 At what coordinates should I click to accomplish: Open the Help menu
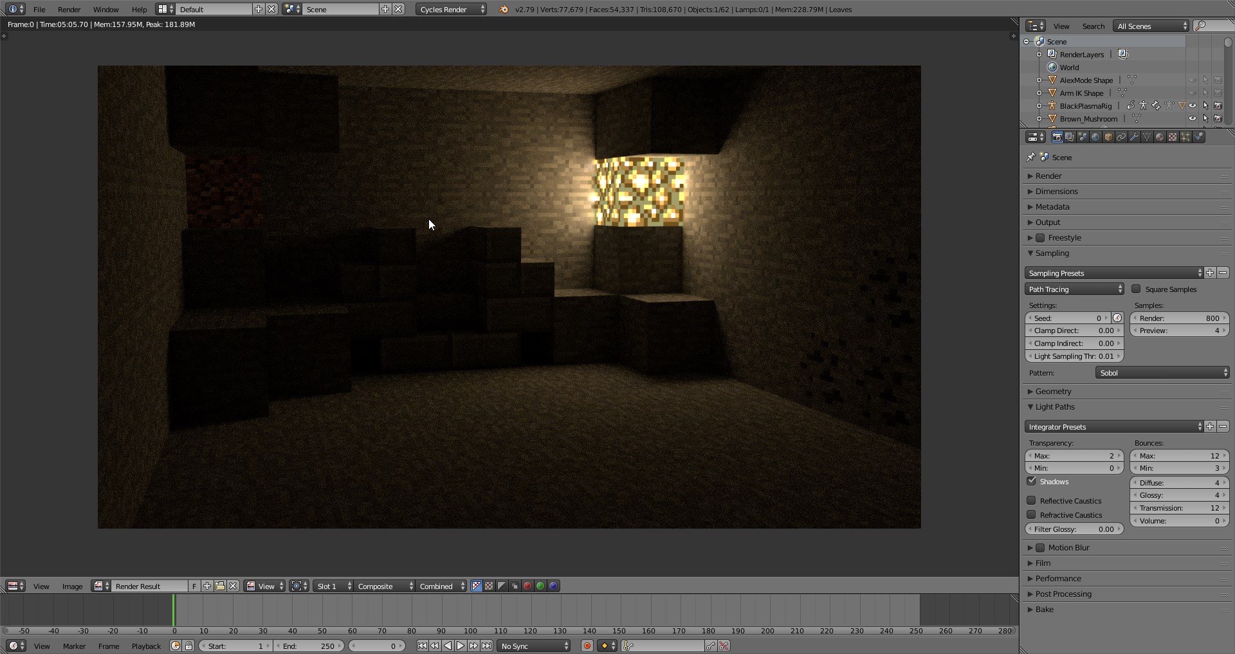click(139, 9)
